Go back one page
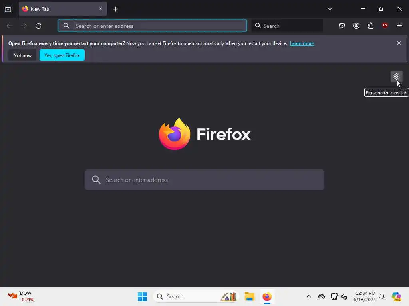This screenshot has height=306, width=409. 10,26
